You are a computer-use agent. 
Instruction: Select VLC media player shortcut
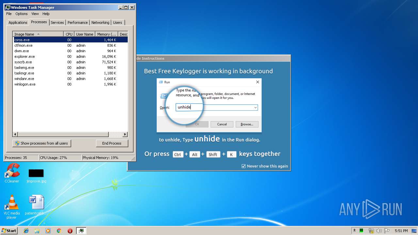click(12, 207)
